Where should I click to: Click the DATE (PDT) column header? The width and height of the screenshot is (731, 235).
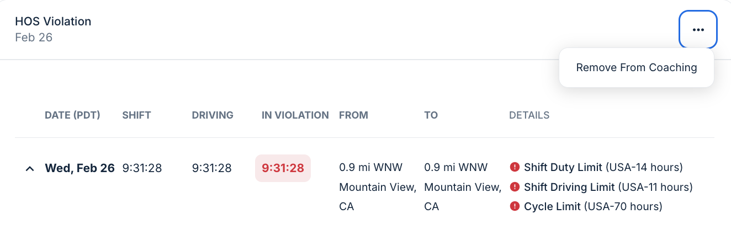tap(72, 115)
